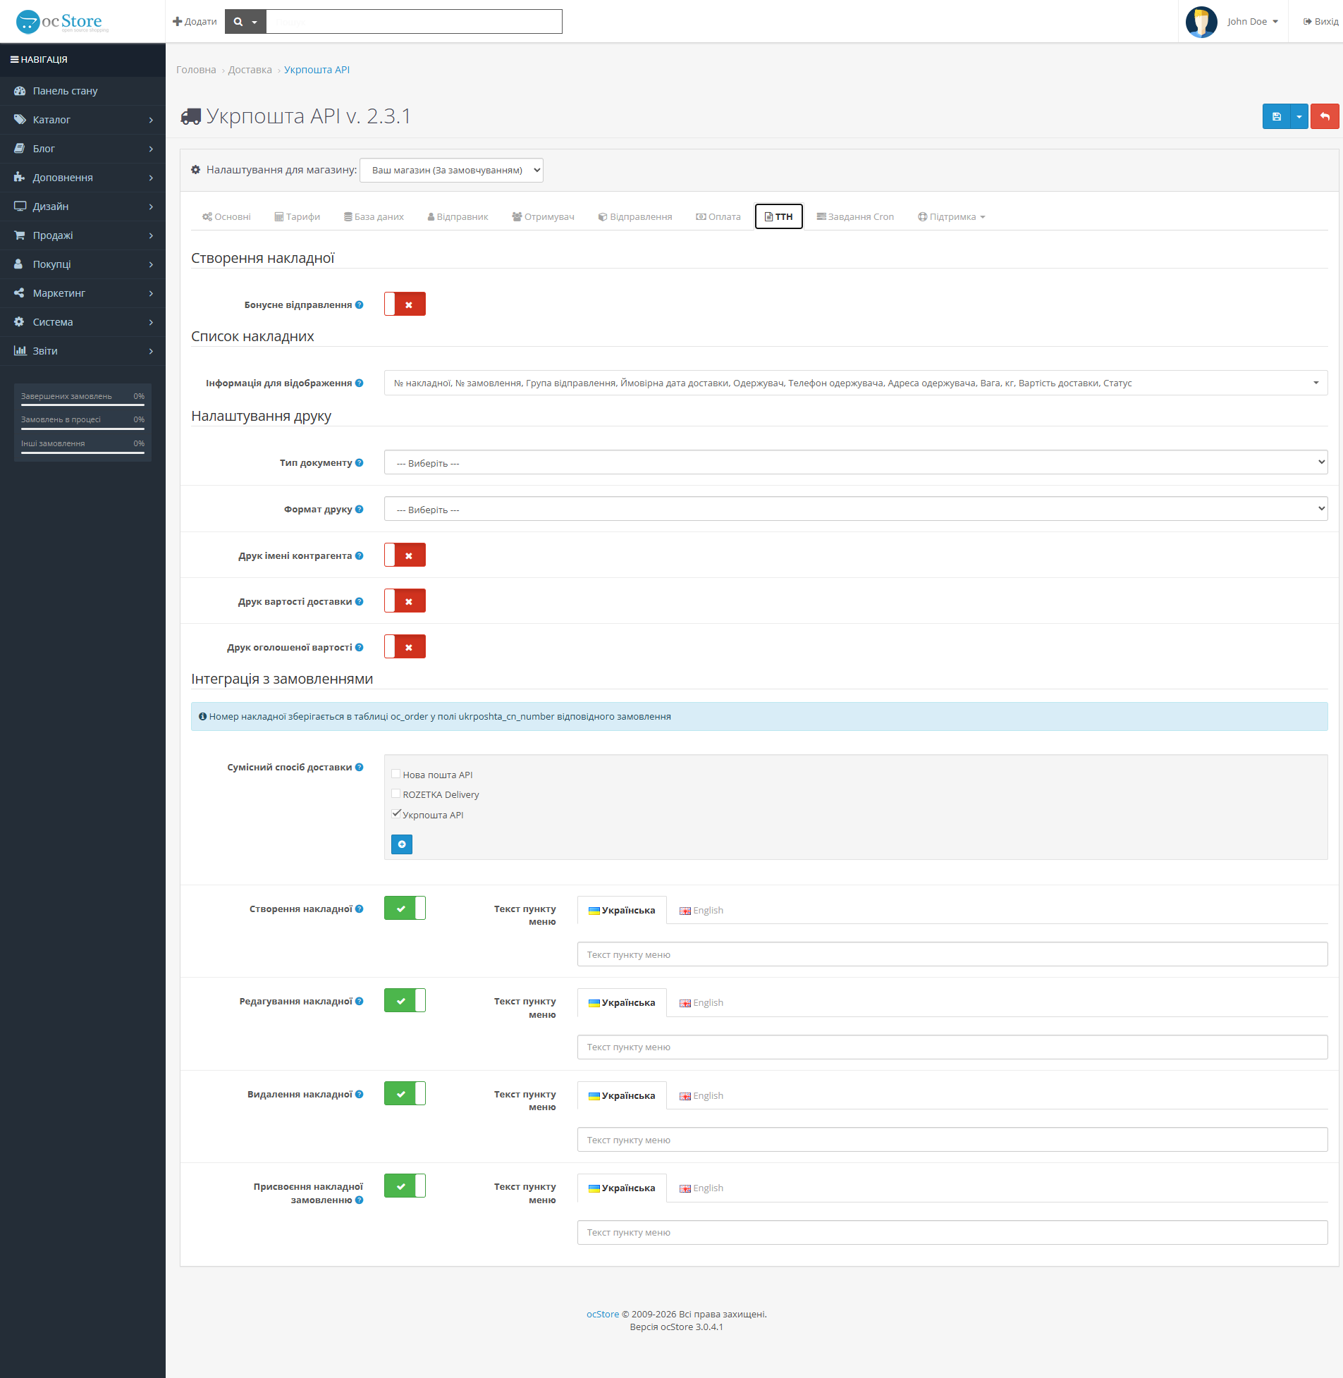Click John Doe avatar image

pyautogui.click(x=1201, y=21)
